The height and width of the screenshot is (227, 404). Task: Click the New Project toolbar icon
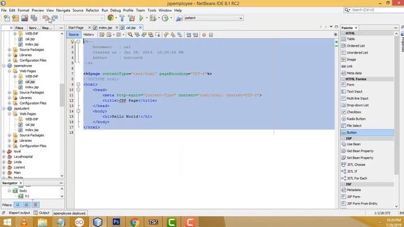coord(15,18)
